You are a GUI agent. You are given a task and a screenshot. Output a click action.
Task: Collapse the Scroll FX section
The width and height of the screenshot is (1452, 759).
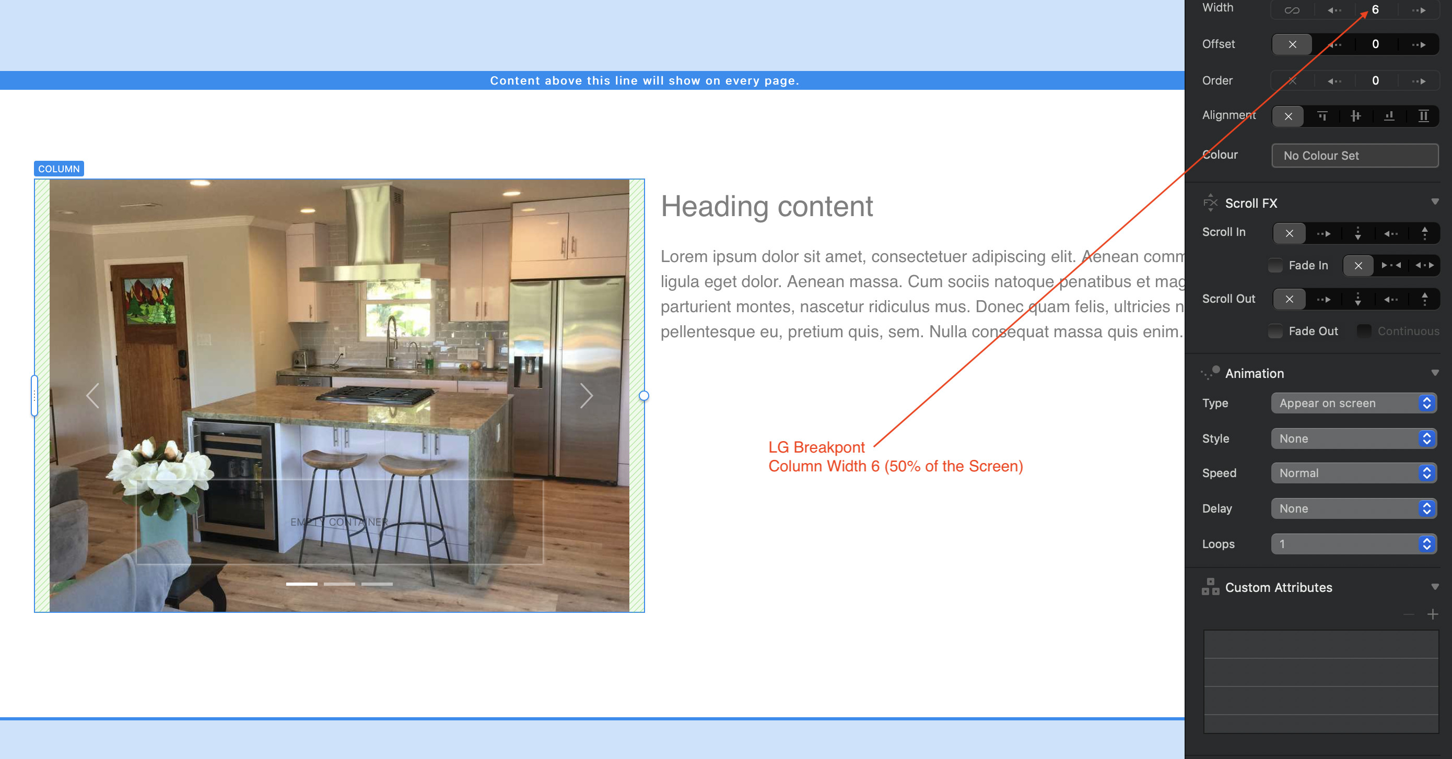pos(1435,203)
